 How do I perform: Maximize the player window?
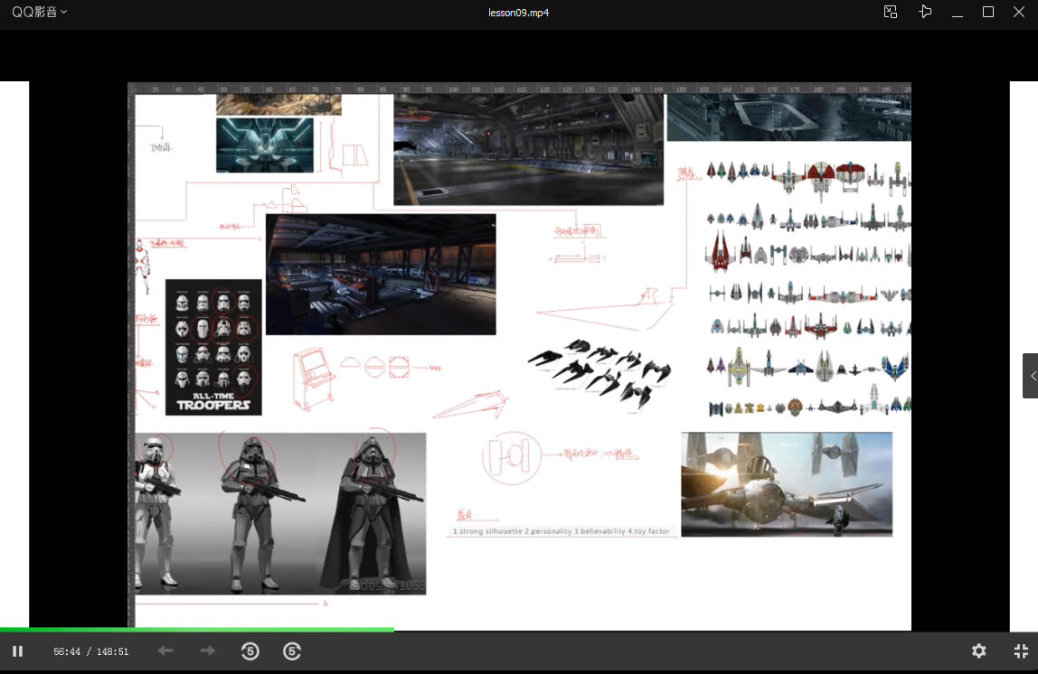pyautogui.click(x=988, y=12)
